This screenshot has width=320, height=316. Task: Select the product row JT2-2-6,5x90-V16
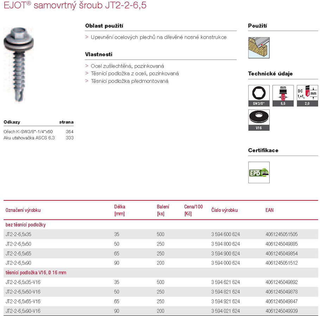161,311
